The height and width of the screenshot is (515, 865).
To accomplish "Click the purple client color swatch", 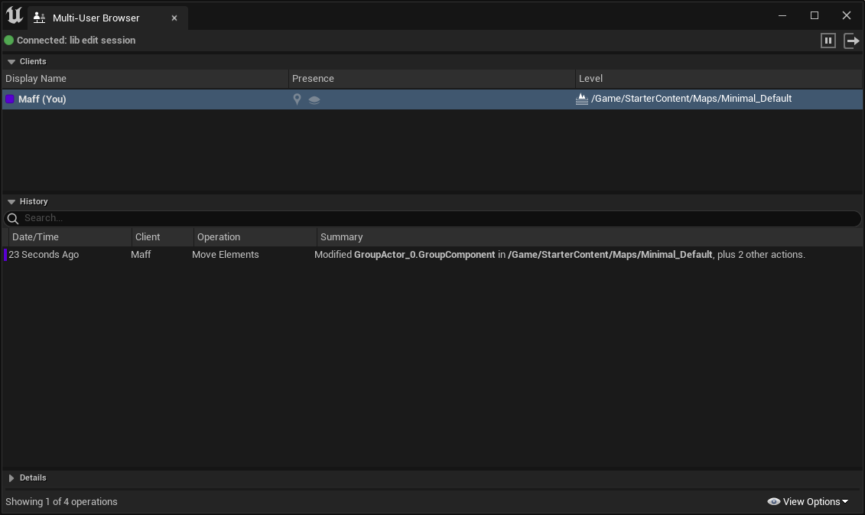I will click(8, 98).
